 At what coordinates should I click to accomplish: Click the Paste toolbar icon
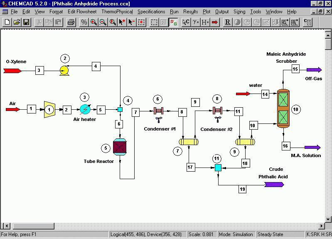click(x=59, y=22)
